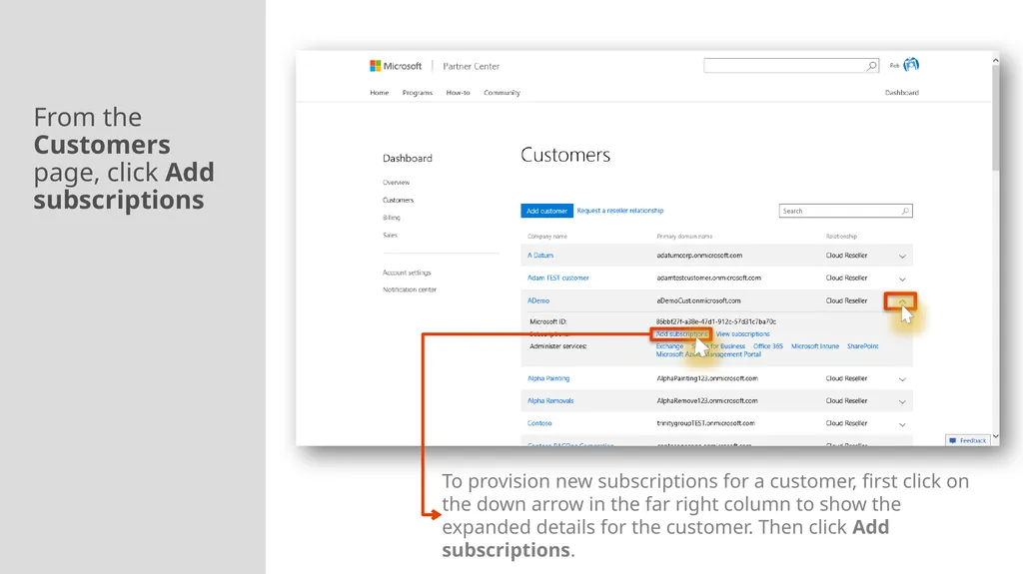1023x574 pixels.
Task: Open Microsoft Azure Management Portal link
Action: click(x=708, y=354)
